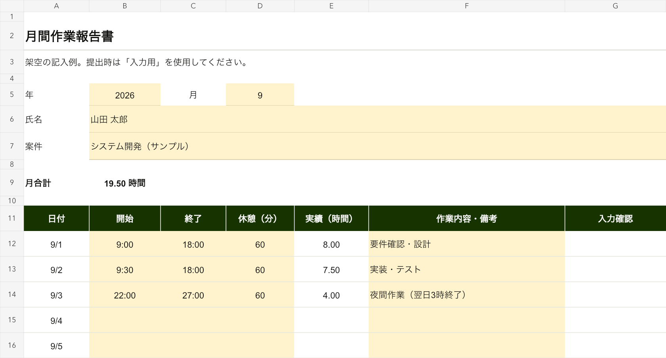
Task: Select column B header
Action: tap(125, 6)
